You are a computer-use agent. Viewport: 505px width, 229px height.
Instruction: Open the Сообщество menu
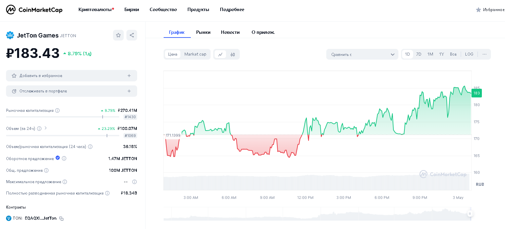163,10
